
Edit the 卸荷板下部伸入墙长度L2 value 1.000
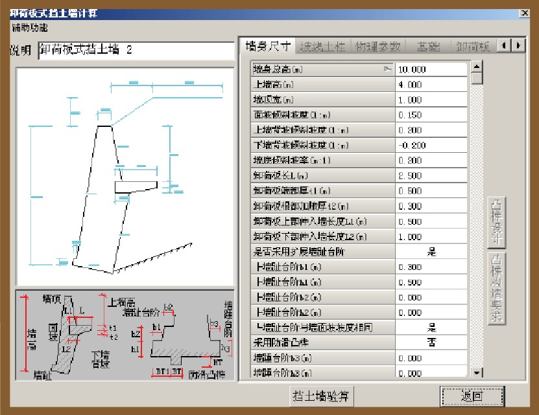pyautogui.click(x=431, y=236)
